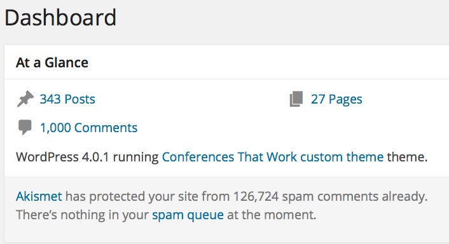This screenshot has width=449, height=244.
Task: Open the 343 Posts link
Action: tap(67, 99)
